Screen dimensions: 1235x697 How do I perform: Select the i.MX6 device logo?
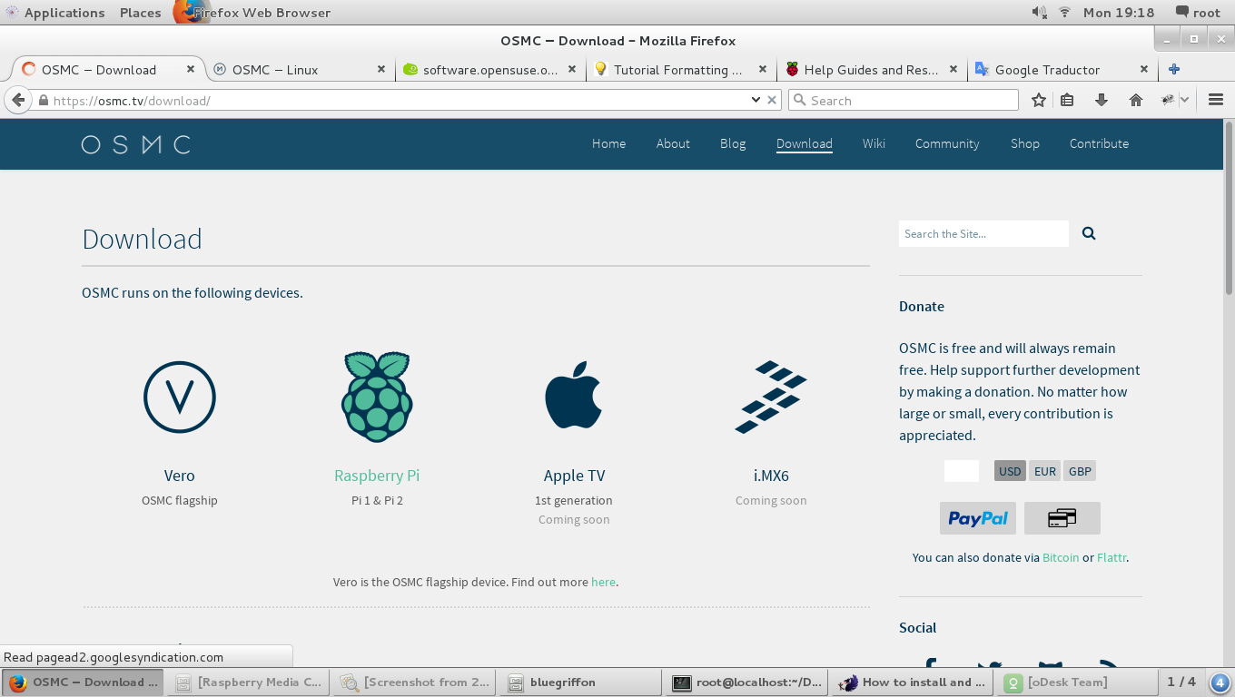click(770, 397)
